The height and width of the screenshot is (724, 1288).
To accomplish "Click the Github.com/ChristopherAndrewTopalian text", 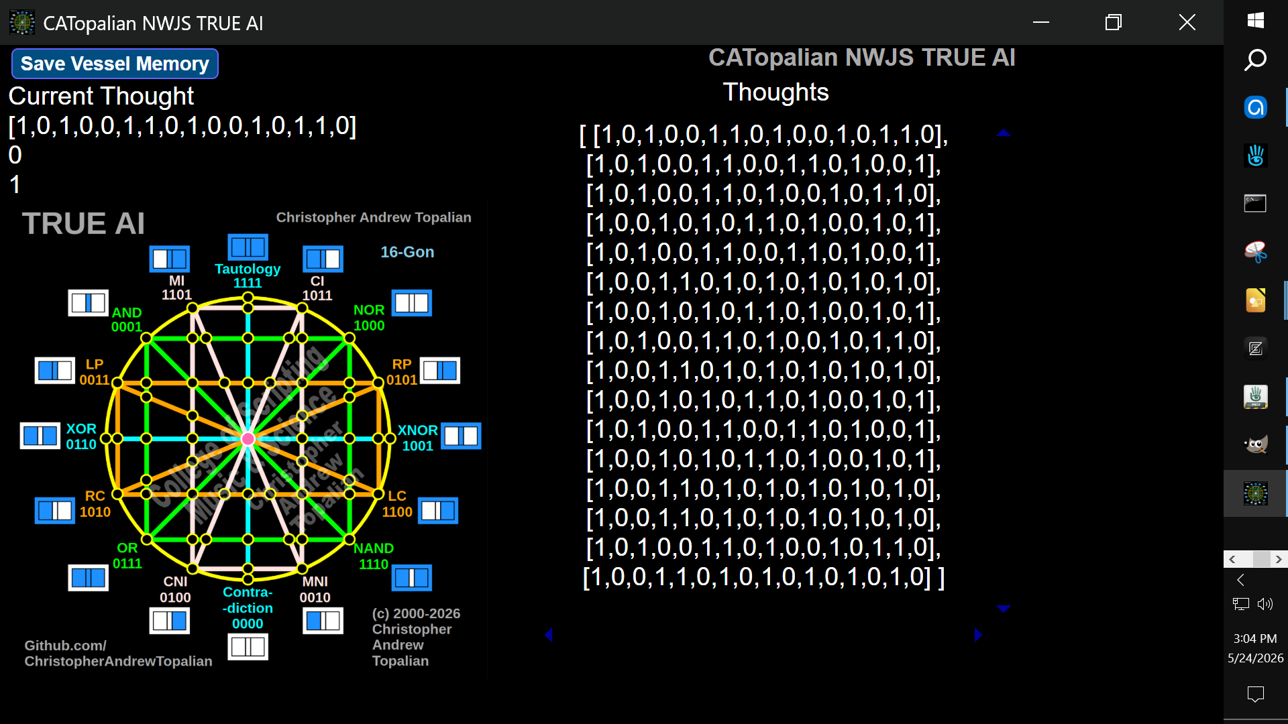I will tap(118, 653).
